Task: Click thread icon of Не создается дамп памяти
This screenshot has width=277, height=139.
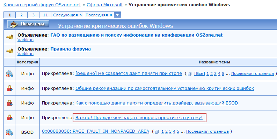Action: 9,74
